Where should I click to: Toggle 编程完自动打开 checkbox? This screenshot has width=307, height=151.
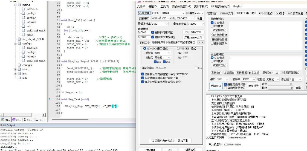(225, 85)
